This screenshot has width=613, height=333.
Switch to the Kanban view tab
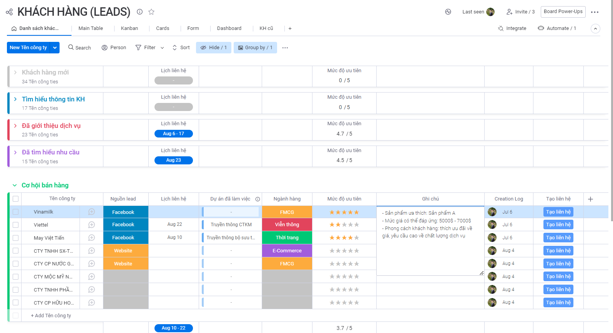tap(129, 28)
